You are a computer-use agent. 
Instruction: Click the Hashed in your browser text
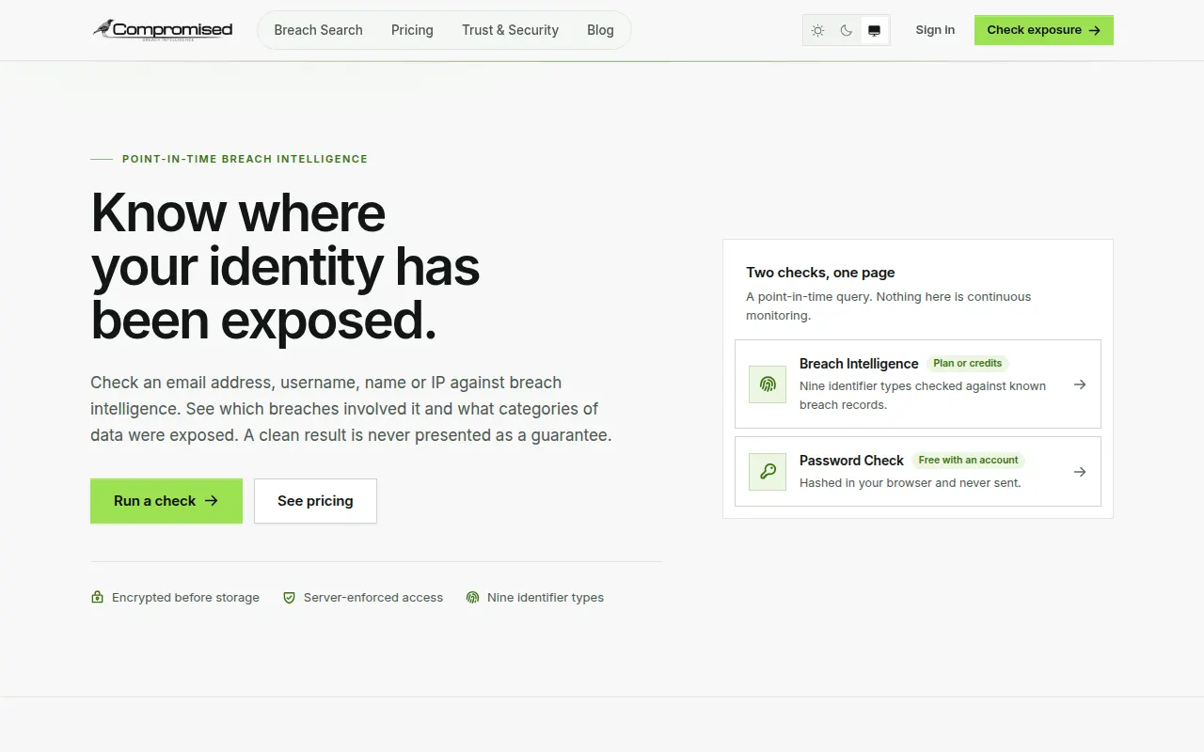[910, 483]
